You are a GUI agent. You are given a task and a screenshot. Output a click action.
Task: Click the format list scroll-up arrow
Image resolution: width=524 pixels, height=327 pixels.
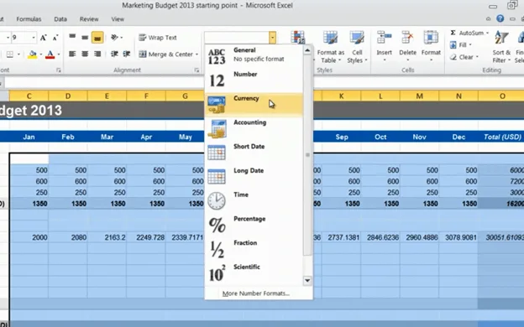coord(307,50)
